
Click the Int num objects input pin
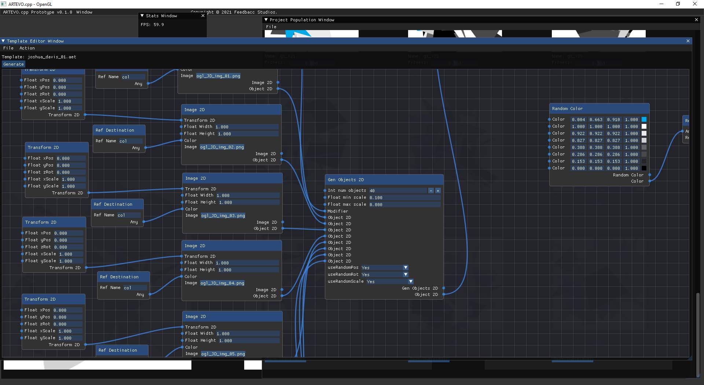coord(325,191)
